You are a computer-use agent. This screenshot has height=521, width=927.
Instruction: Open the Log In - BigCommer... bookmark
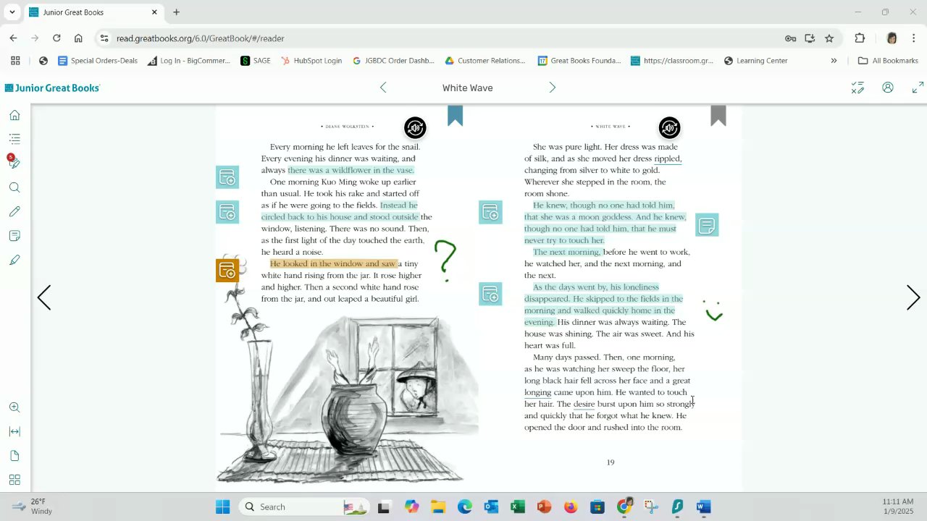[x=188, y=61]
